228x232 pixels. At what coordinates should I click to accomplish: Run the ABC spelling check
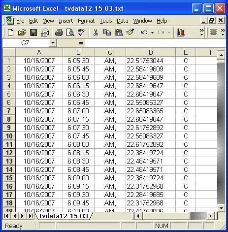pos(81,33)
